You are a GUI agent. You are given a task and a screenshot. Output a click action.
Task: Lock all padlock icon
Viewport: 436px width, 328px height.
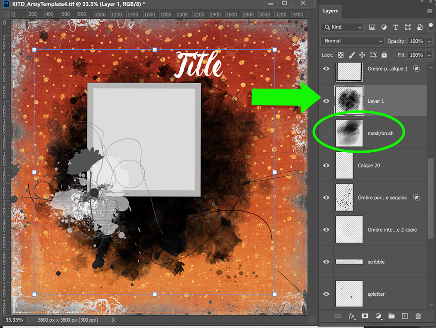pyautogui.click(x=384, y=55)
